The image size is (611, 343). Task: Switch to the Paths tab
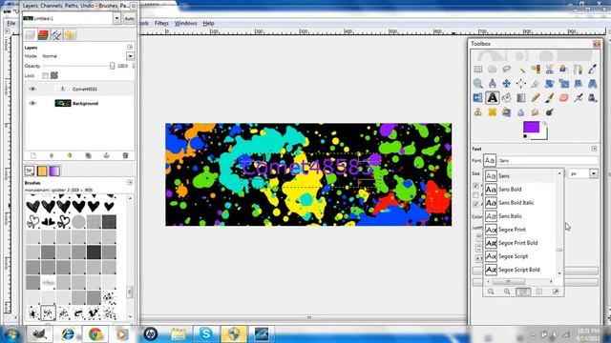[x=56, y=35]
